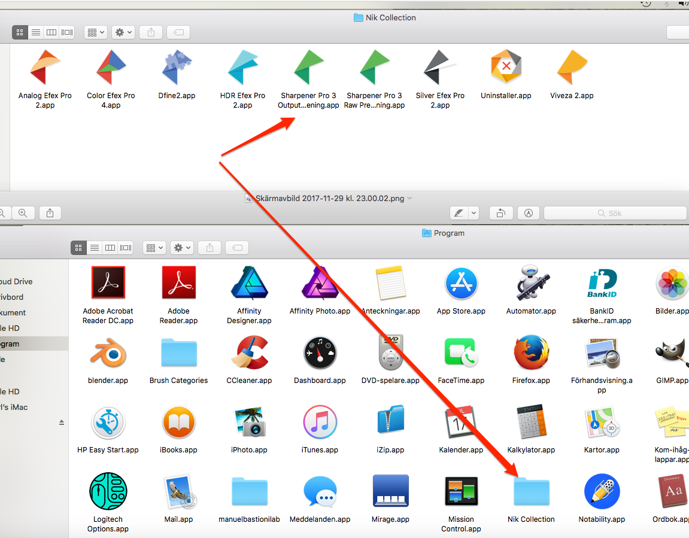Click the Sök search field in Preview
This screenshot has height=538, width=689.
(x=615, y=213)
